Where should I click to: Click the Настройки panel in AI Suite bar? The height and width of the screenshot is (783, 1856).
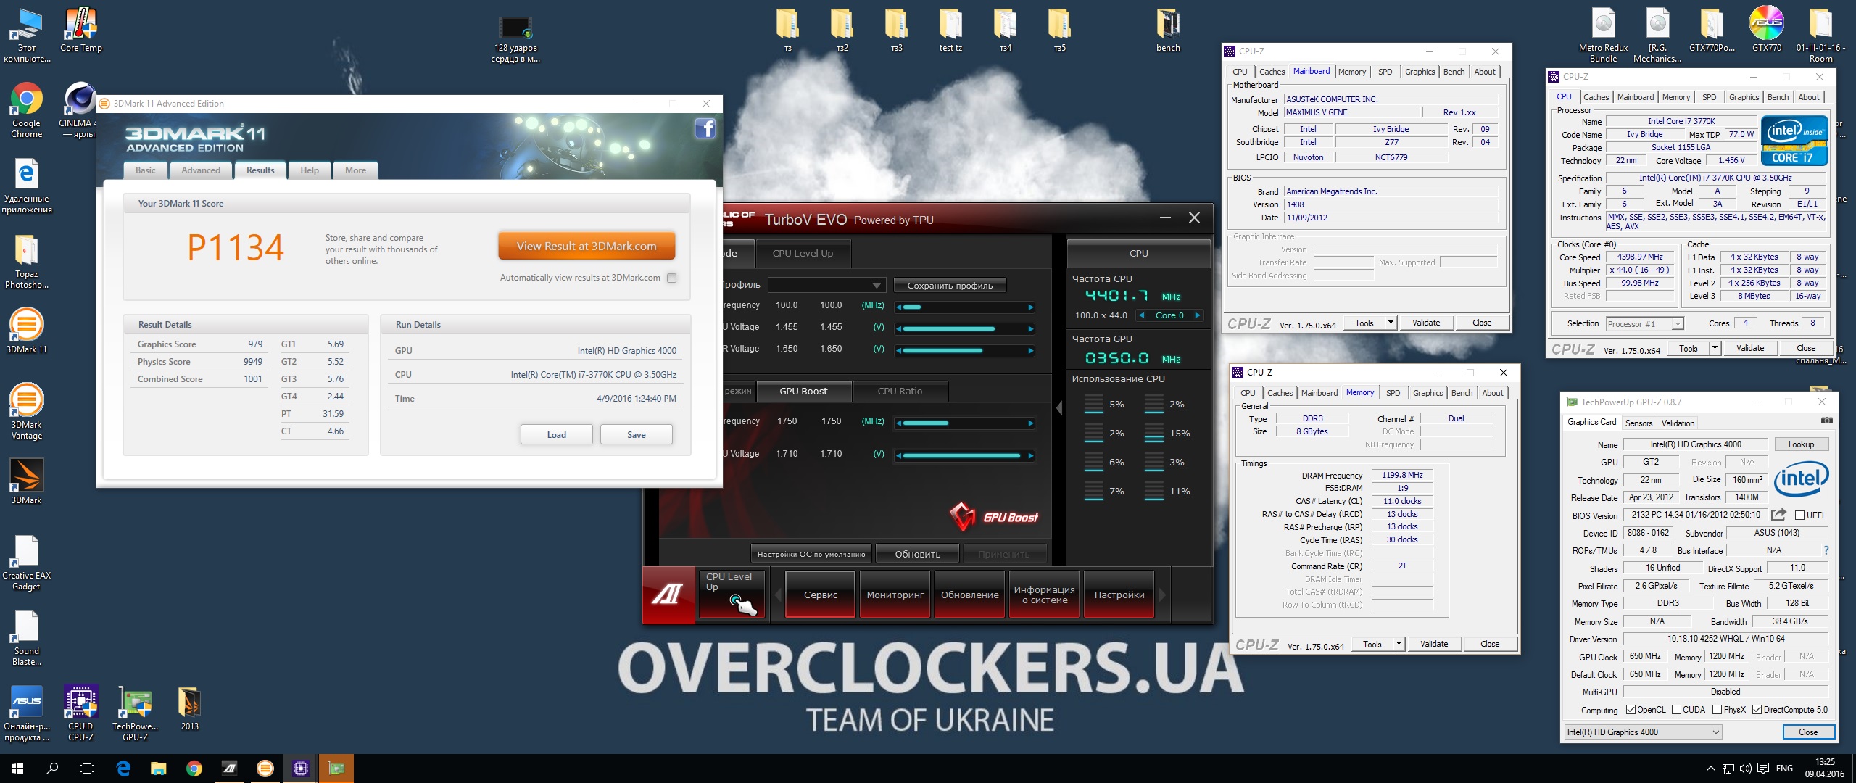[1119, 595]
